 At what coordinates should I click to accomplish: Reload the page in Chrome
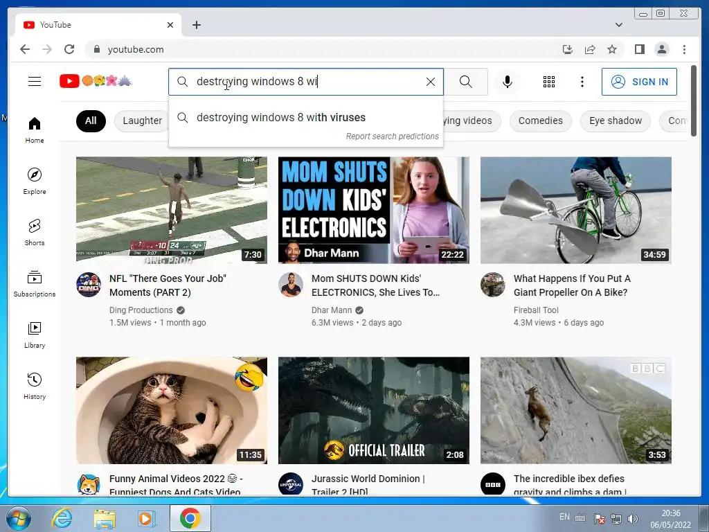[x=69, y=49]
